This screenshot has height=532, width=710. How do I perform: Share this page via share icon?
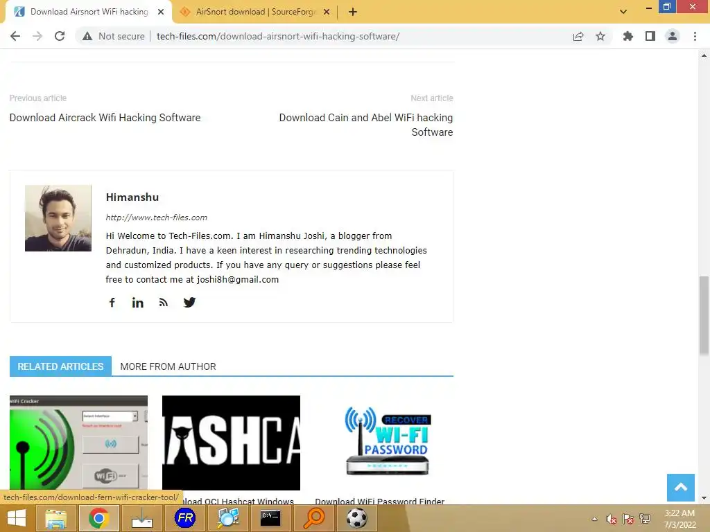tap(578, 36)
